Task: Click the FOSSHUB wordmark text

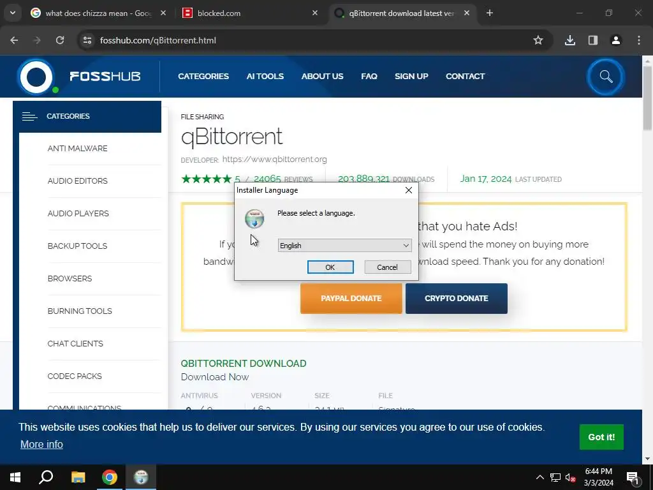Action: pos(105,77)
